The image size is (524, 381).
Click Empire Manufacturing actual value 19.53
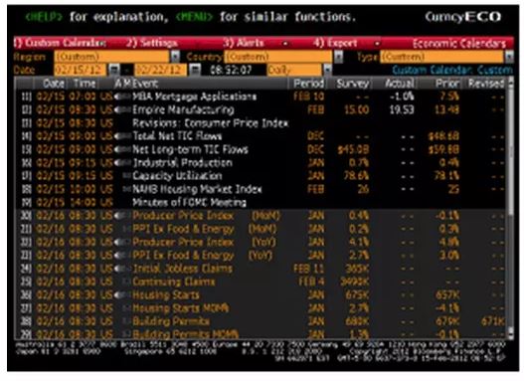click(402, 109)
